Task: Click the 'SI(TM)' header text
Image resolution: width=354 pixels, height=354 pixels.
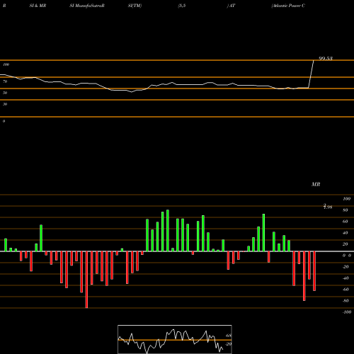Action: point(135,6)
